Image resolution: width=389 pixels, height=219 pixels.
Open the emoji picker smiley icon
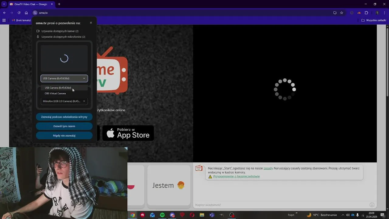click(372, 205)
